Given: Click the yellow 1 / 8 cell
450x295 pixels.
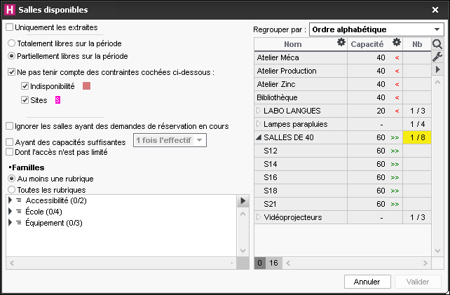Looking at the screenshot, I should click(x=417, y=137).
